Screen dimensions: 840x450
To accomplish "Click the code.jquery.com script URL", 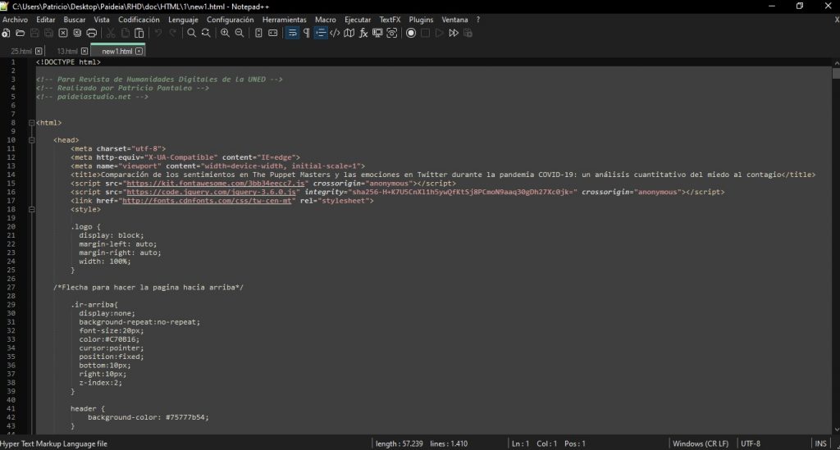I will pyautogui.click(x=211, y=192).
